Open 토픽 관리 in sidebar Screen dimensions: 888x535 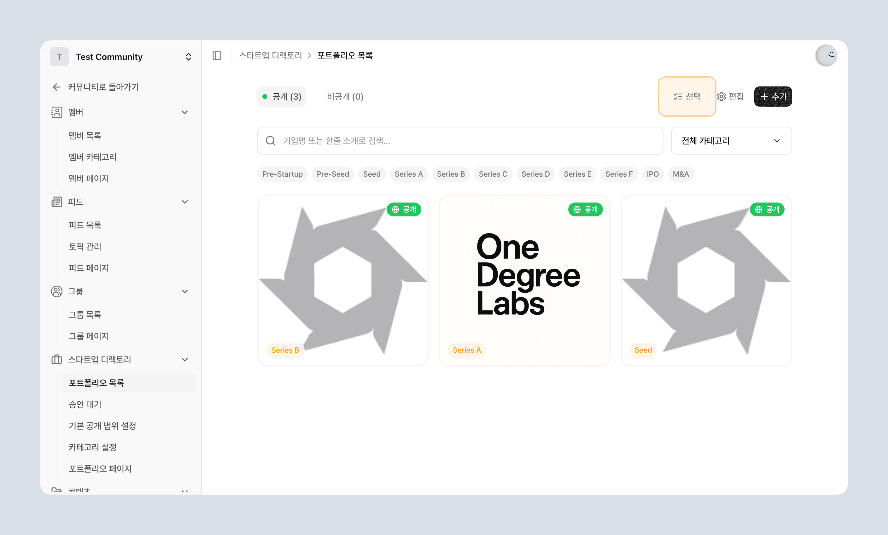[85, 247]
